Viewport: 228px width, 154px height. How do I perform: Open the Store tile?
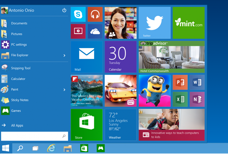click(87, 125)
